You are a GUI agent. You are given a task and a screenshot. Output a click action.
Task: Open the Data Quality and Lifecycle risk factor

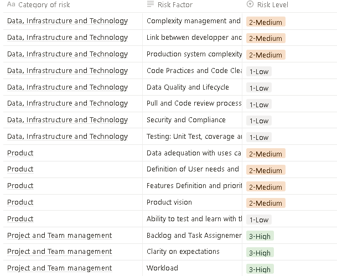(x=188, y=87)
